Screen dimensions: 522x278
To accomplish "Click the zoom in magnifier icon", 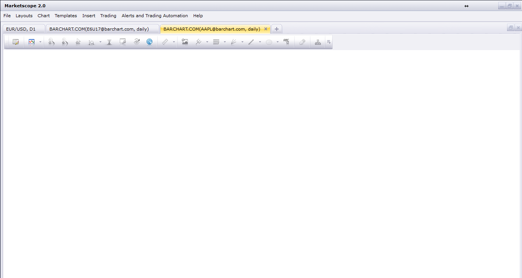I will (51, 42).
